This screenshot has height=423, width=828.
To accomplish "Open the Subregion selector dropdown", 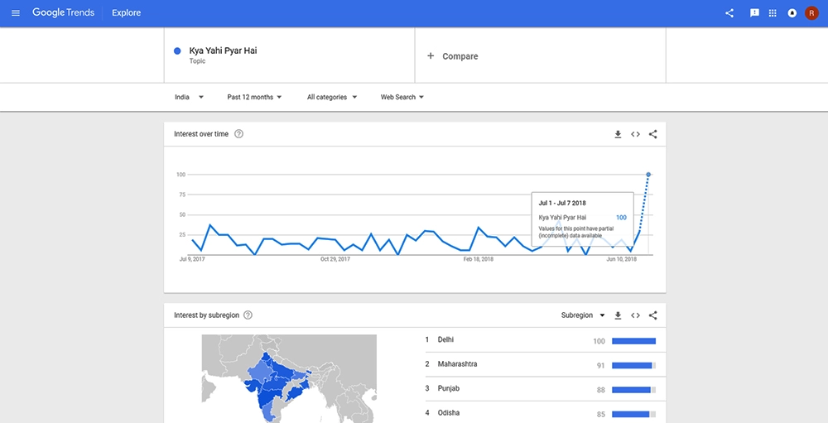I will tap(583, 315).
